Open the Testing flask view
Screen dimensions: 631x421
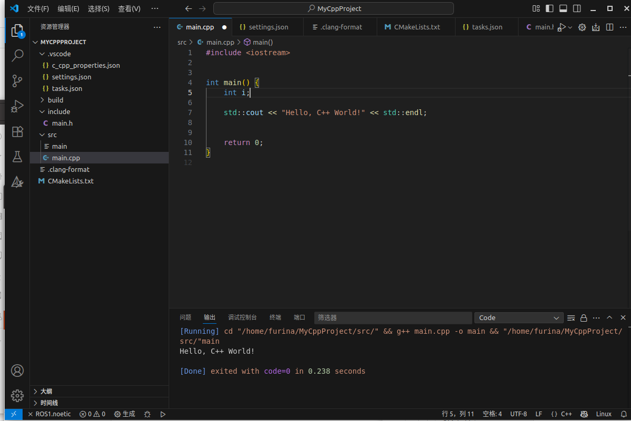[17, 157]
